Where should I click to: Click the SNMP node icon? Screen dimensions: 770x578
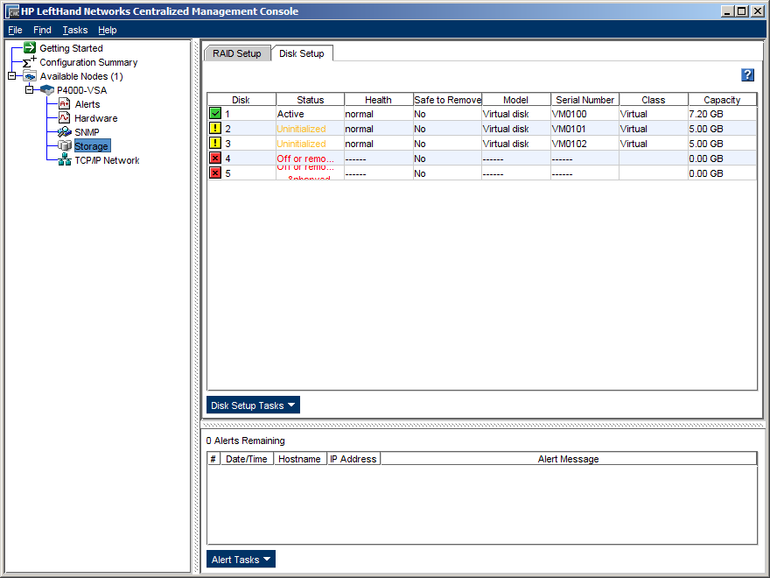click(65, 132)
